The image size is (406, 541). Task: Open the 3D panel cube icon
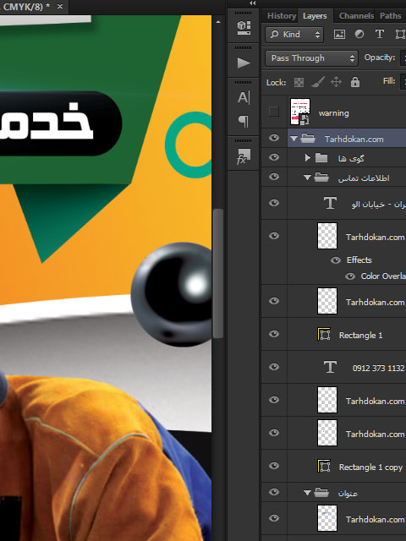pyautogui.click(x=244, y=28)
